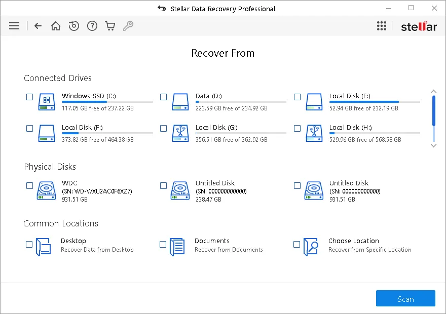Enable the Choose Location checkbox
The image size is (446, 314).
click(x=297, y=245)
